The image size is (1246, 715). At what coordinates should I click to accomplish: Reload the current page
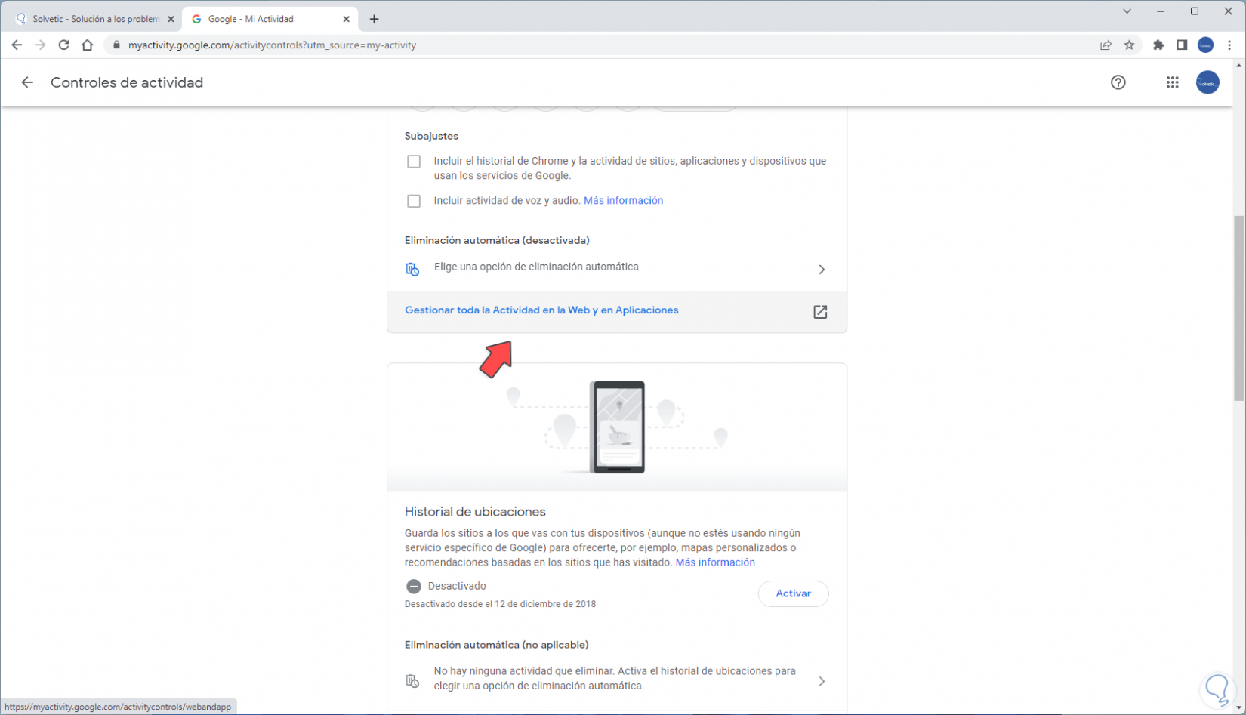point(64,45)
